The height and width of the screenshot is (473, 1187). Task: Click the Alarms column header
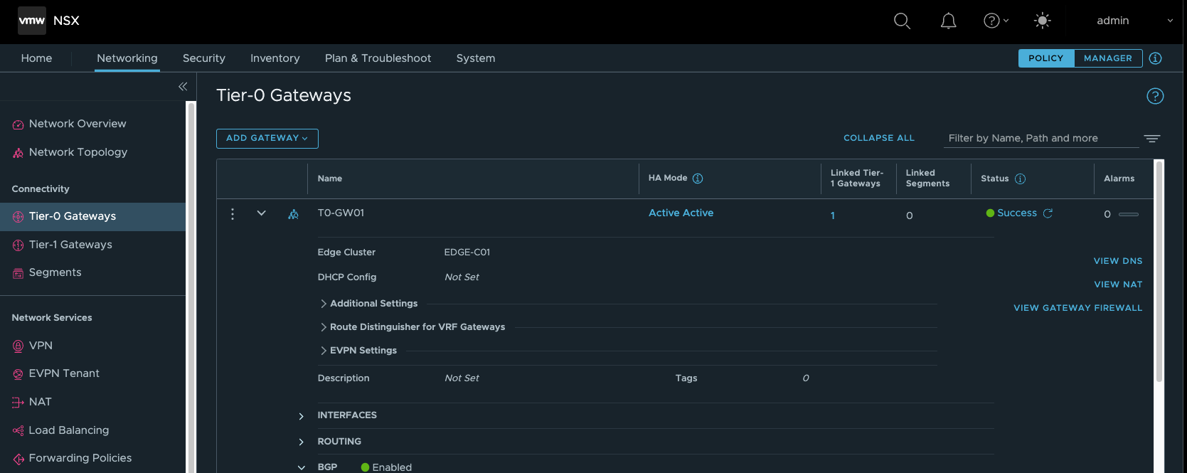click(1119, 179)
